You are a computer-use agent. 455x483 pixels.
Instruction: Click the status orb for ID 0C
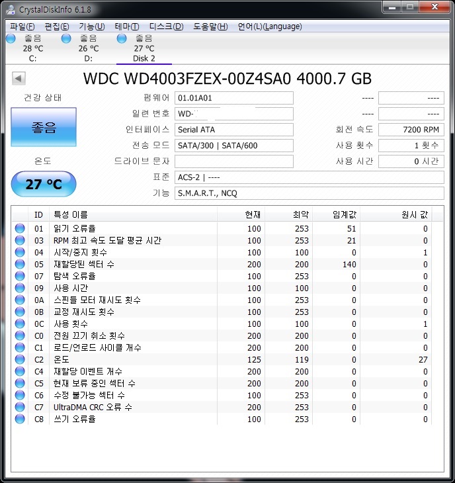(x=20, y=324)
